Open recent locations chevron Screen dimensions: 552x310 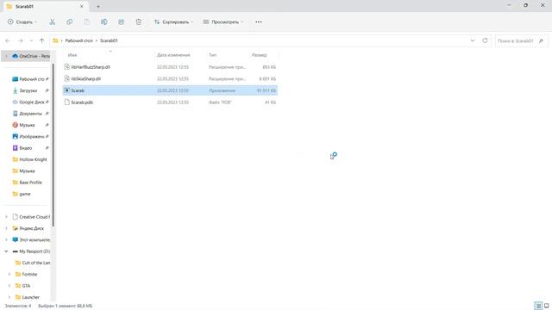click(x=31, y=40)
